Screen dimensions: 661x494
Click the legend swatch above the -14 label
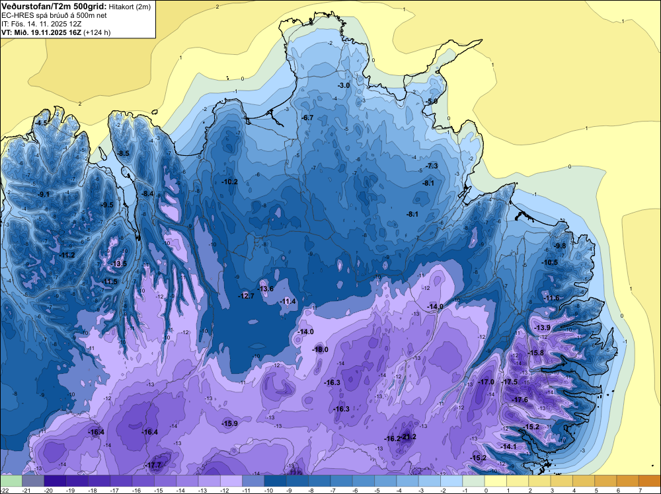(x=187, y=481)
